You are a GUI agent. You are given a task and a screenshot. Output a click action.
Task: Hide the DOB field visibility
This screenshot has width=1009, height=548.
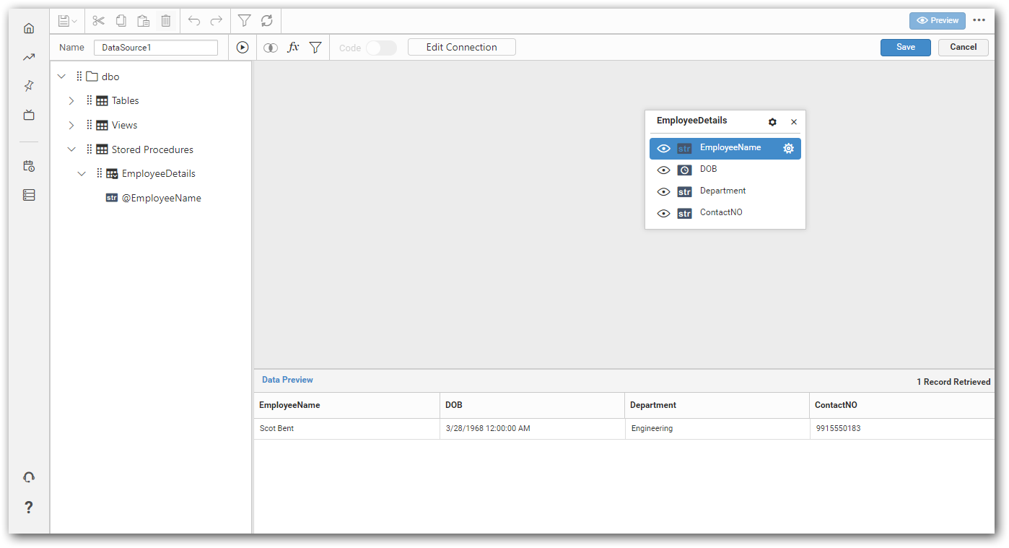tap(663, 170)
